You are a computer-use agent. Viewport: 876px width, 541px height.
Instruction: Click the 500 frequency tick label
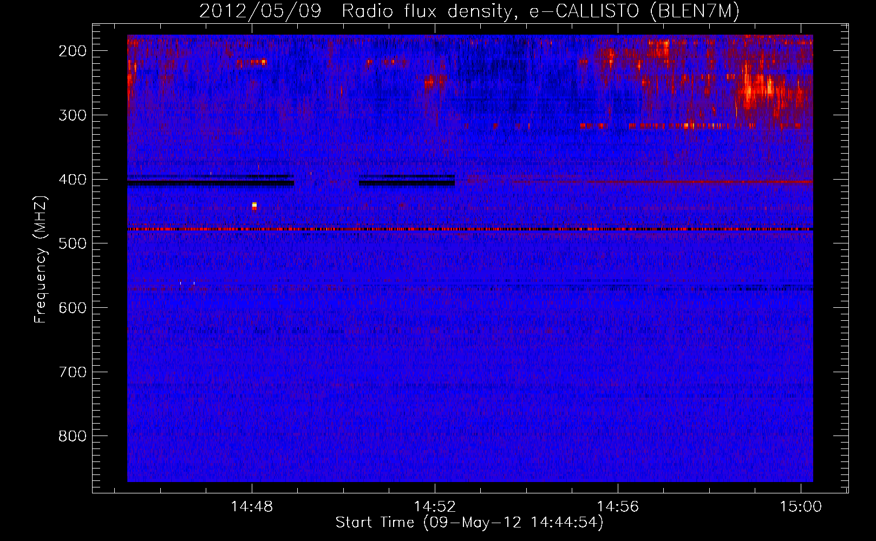coord(72,243)
